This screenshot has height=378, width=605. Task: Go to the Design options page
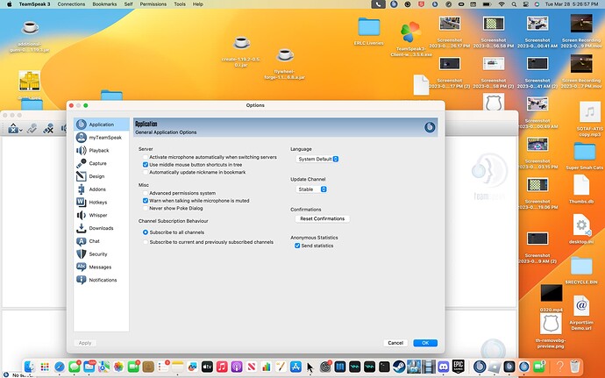tap(101, 176)
